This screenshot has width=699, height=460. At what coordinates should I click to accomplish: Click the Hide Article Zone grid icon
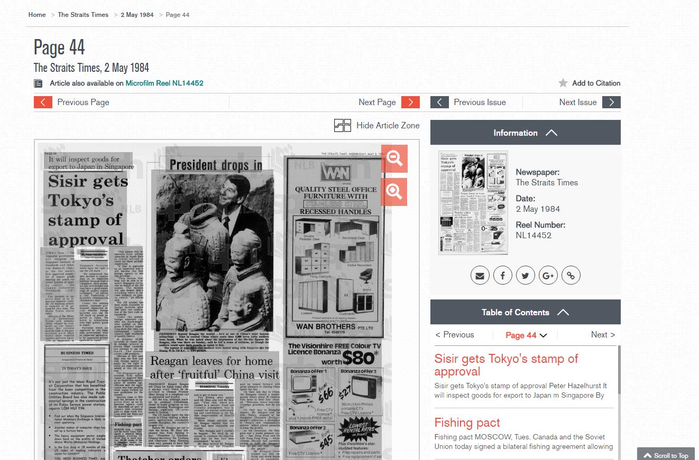point(343,125)
